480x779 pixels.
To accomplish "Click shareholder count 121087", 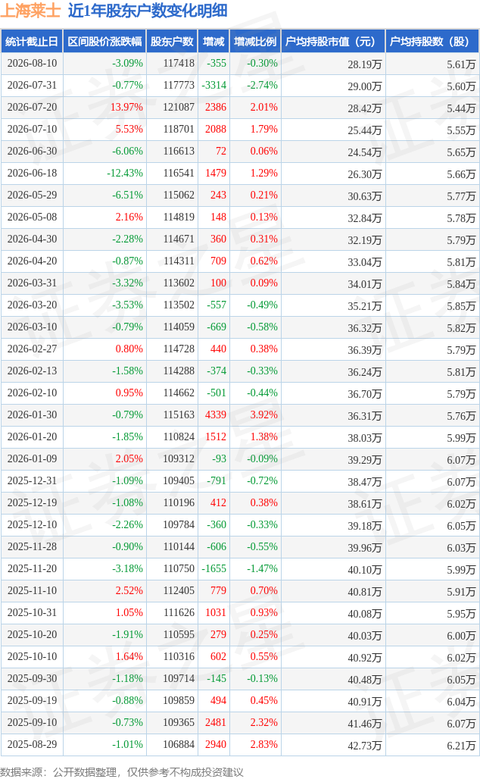I will click(179, 108).
